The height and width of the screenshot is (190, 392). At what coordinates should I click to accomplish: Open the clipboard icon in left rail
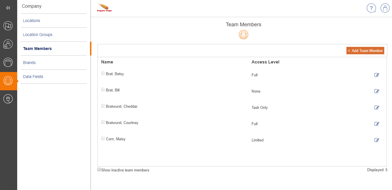click(x=8, y=62)
